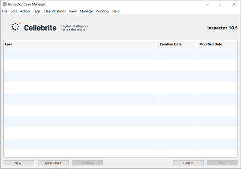Click the 'Digital intelligence for a safer world' tagline
Screen dimensions: 241x169
tap(75, 28)
